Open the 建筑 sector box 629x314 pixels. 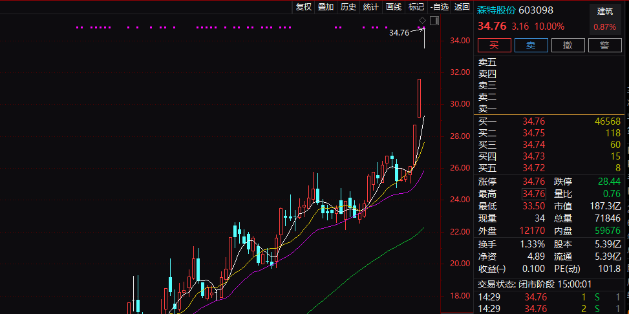click(605, 19)
